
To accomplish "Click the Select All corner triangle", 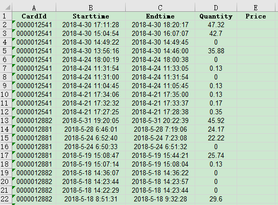I will coord(8,8).
